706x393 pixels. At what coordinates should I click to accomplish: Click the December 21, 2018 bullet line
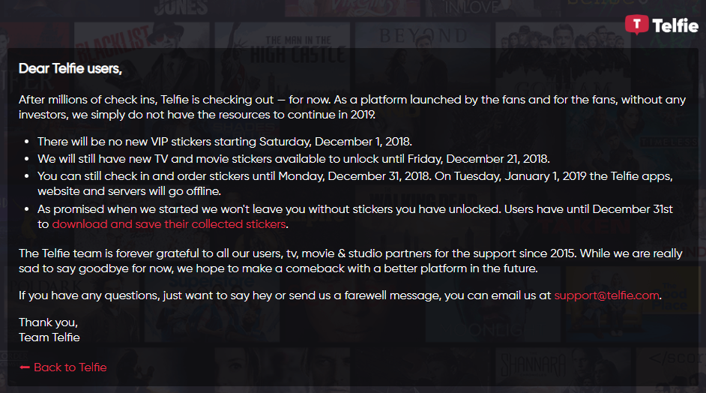click(x=294, y=159)
